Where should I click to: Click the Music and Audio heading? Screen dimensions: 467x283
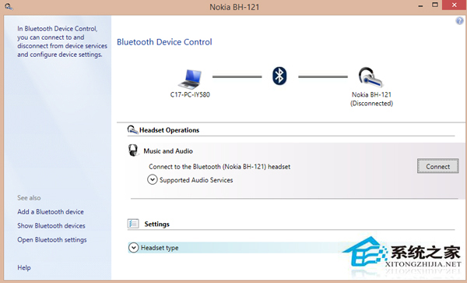pos(168,151)
